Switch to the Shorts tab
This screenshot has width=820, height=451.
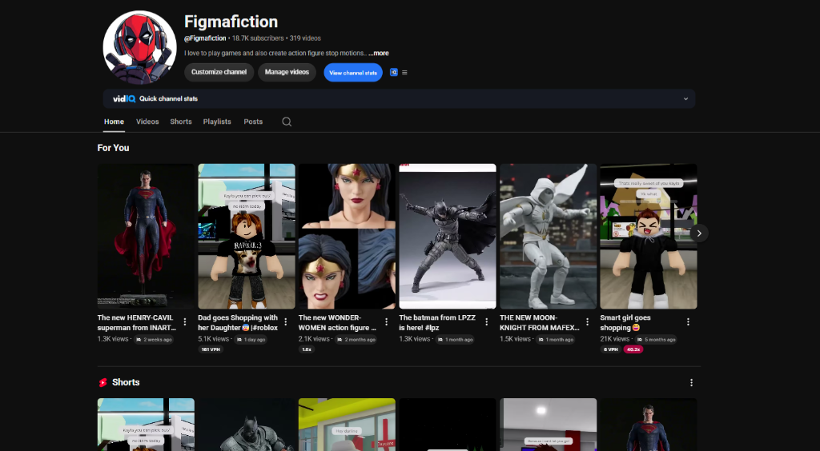tap(181, 122)
